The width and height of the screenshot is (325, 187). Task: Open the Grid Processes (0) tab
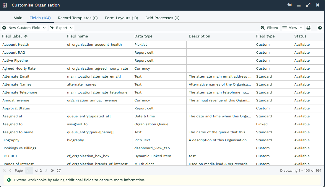tap(162, 18)
